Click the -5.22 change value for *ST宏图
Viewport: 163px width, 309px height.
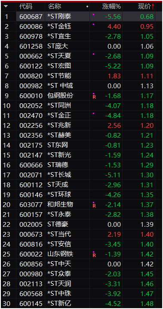point(113,66)
